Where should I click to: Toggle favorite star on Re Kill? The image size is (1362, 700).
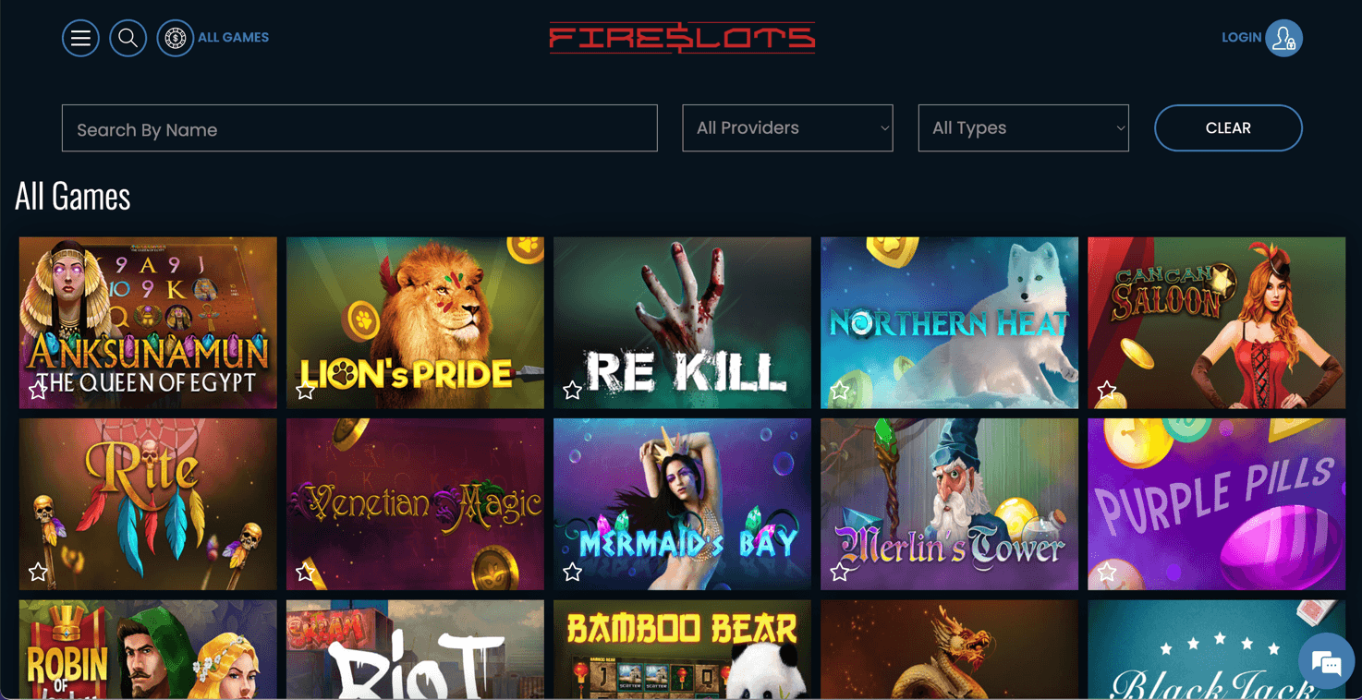572,391
